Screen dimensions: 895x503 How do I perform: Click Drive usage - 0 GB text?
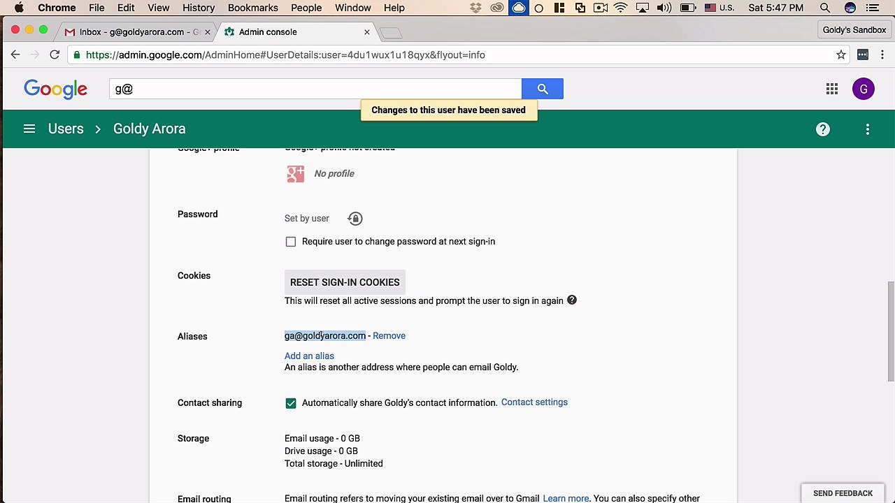point(321,451)
